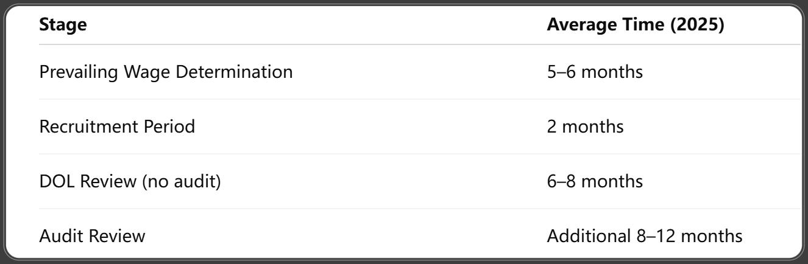Click the Prevailing Wage Determination cell
Screen dimensions: 808x264
pos(166,72)
